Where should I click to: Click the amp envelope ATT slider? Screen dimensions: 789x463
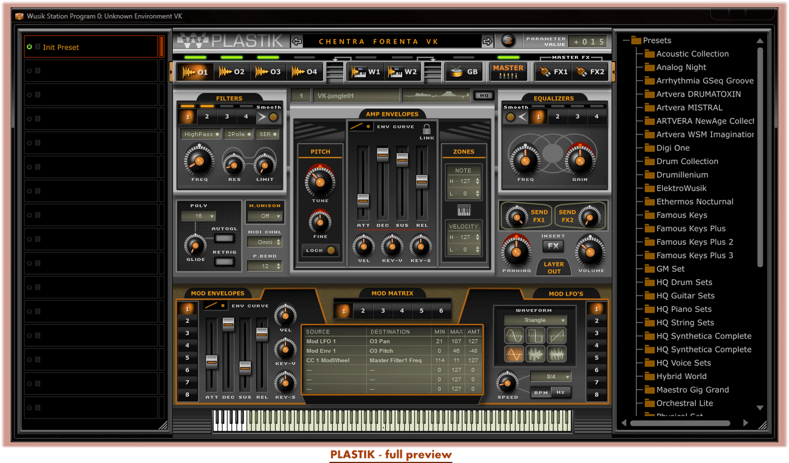pos(363,200)
